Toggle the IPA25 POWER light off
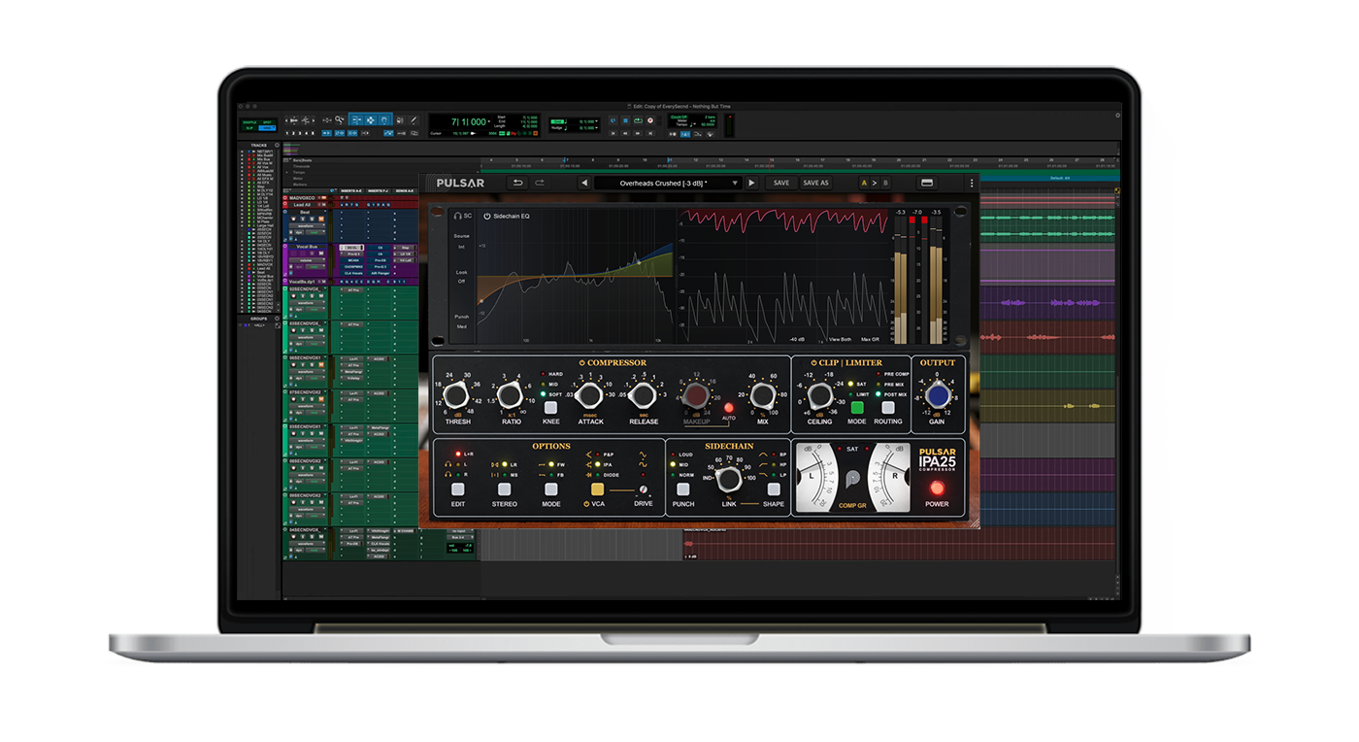This screenshot has height=742, width=1359. tap(938, 489)
